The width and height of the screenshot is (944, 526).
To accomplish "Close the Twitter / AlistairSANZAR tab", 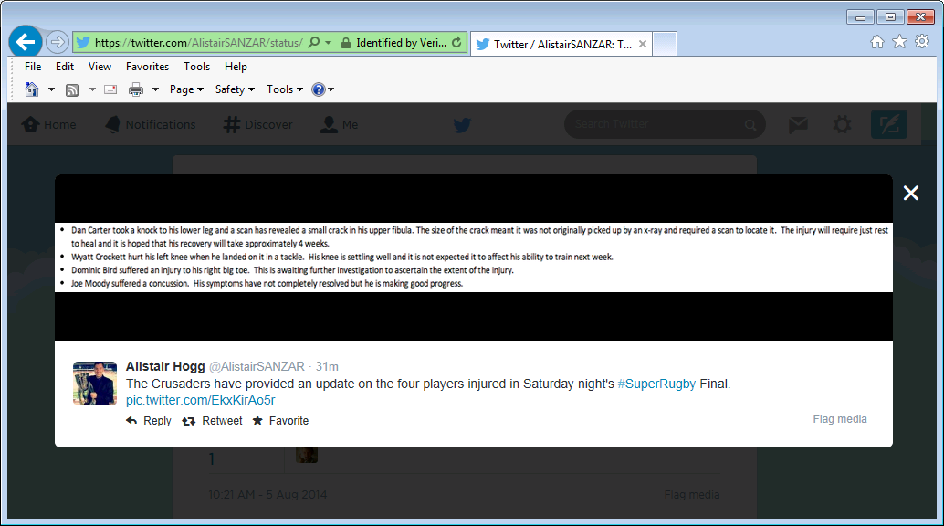I will [x=643, y=44].
